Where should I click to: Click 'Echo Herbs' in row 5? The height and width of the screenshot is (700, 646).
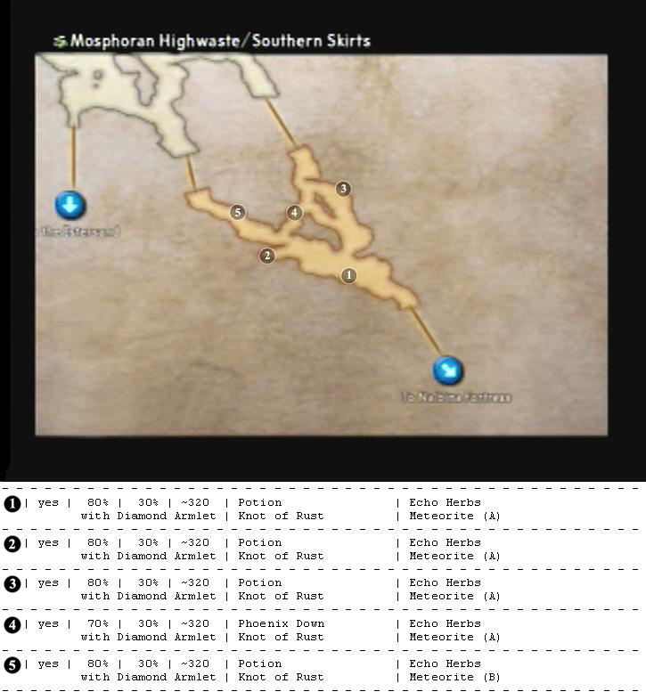(x=445, y=663)
